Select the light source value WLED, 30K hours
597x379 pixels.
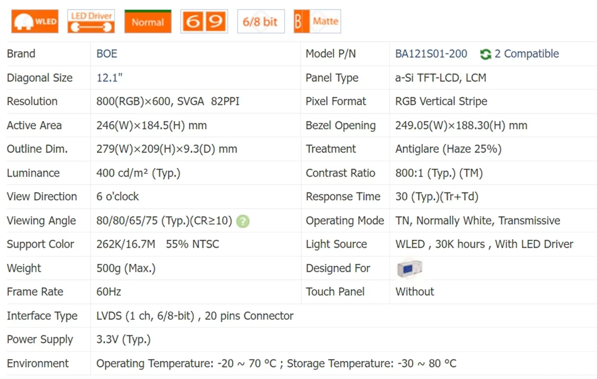(484, 244)
